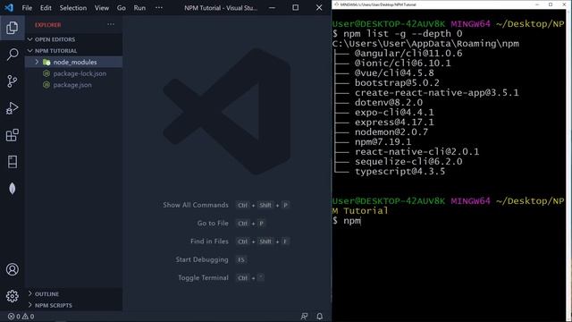Click sequelize-cli@6.2.0 in terminal output

coord(408,162)
